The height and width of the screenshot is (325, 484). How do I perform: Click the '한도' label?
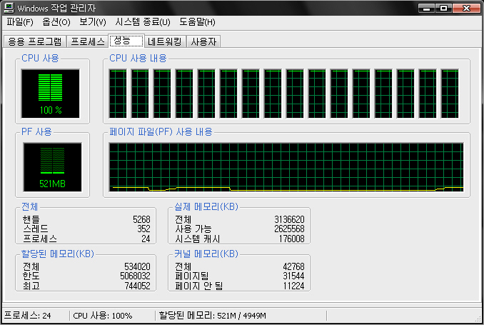coord(31,276)
